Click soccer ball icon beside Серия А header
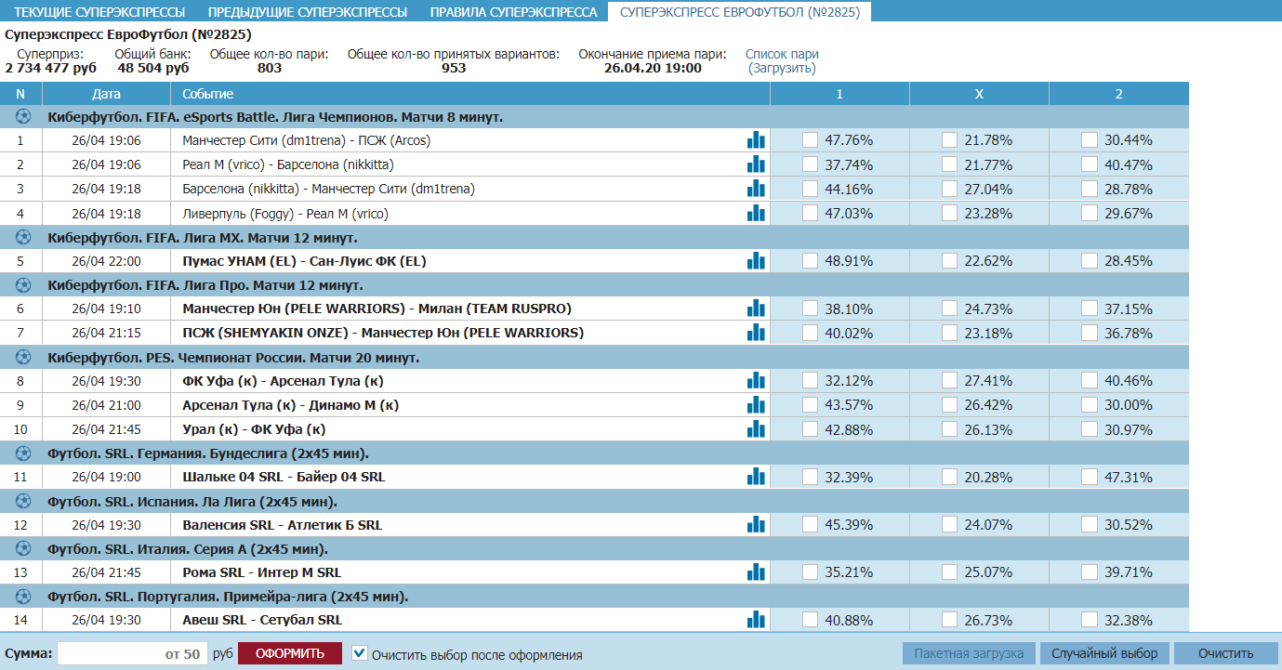This screenshot has height=670, width=1282. [23, 549]
